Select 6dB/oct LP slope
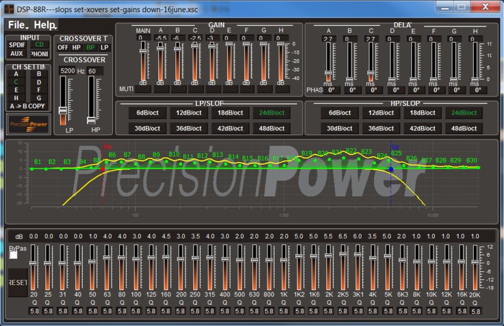Viewport: 504px width, 326px height. [x=148, y=113]
